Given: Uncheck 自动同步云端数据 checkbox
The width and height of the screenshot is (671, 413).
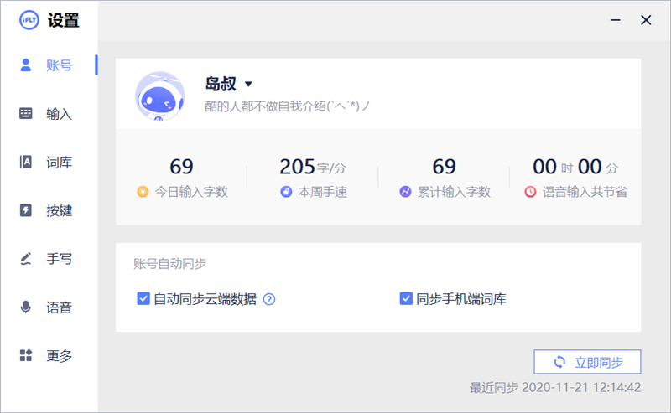Looking at the screenshot, I should pos(143,298).
